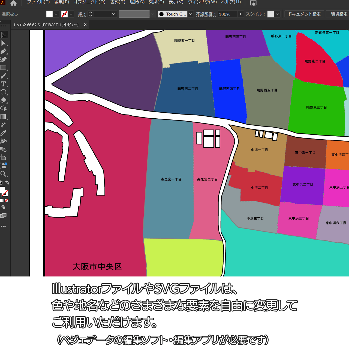Open the style swatch dropdown
349x349 pixels.
[277, 14]
